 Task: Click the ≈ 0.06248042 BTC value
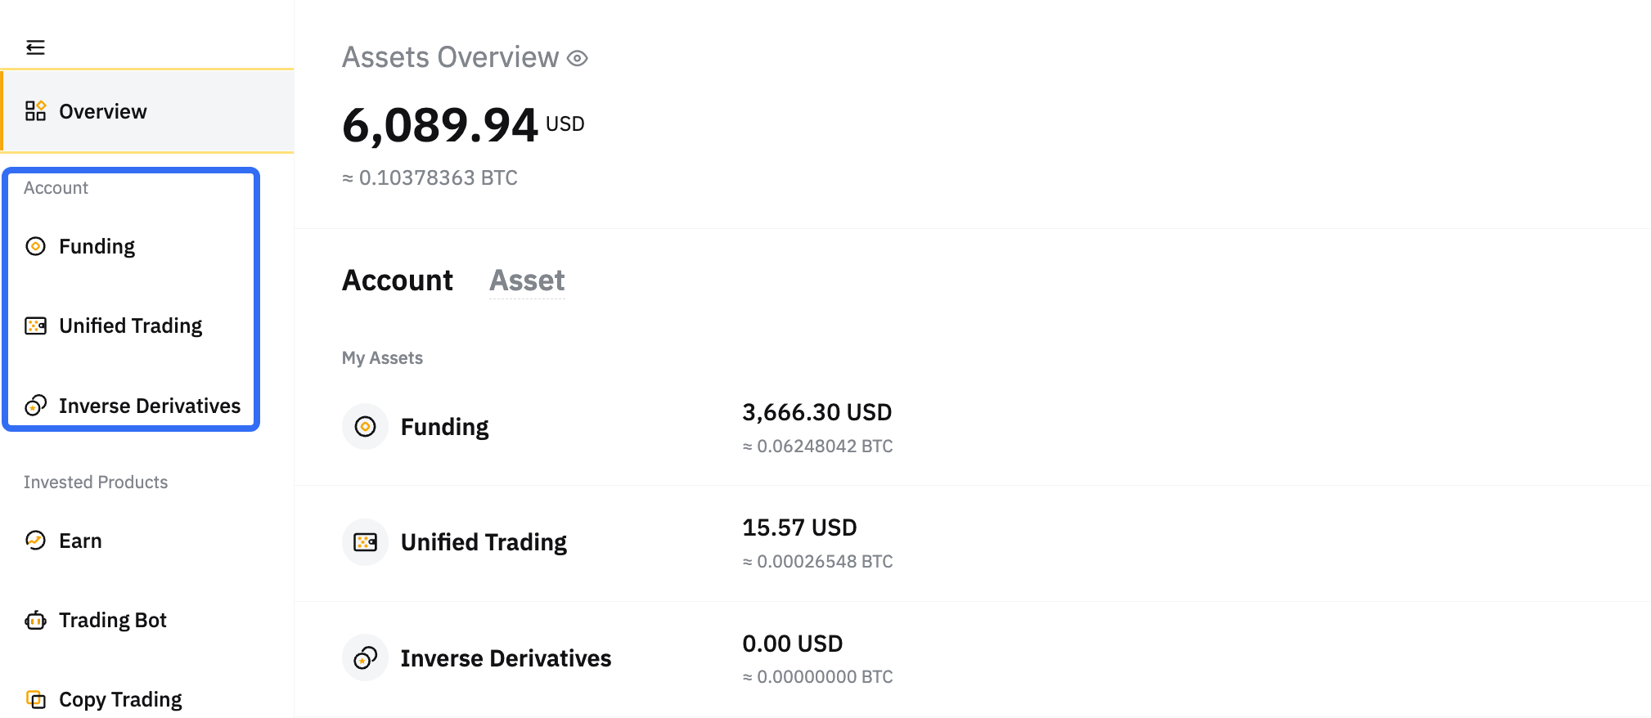pos(817,446)
